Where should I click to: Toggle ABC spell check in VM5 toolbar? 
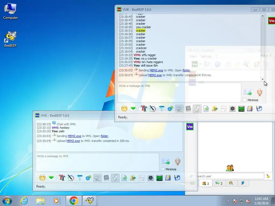click(x=97, y=178)
